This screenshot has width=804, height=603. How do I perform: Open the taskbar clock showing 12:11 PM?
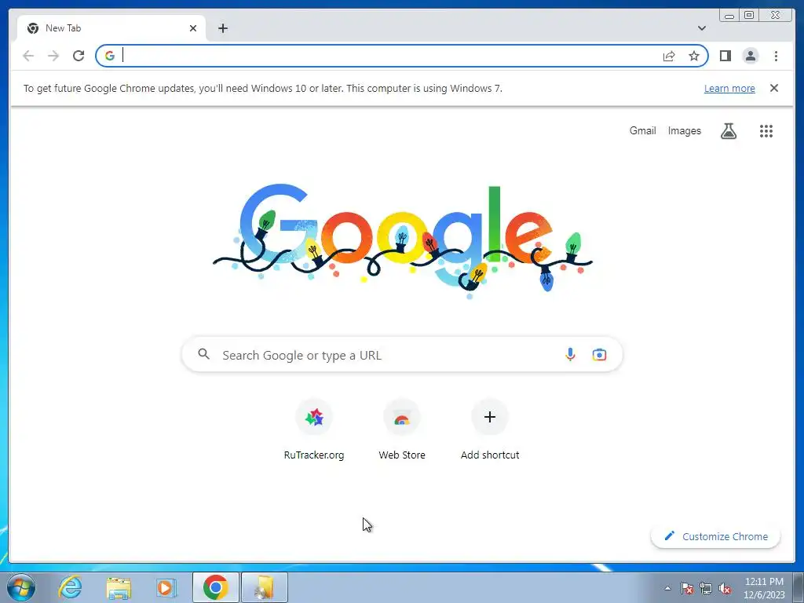point(764,587)
